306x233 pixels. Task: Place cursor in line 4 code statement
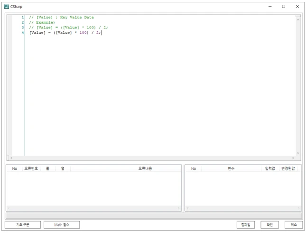coord(65,33)
